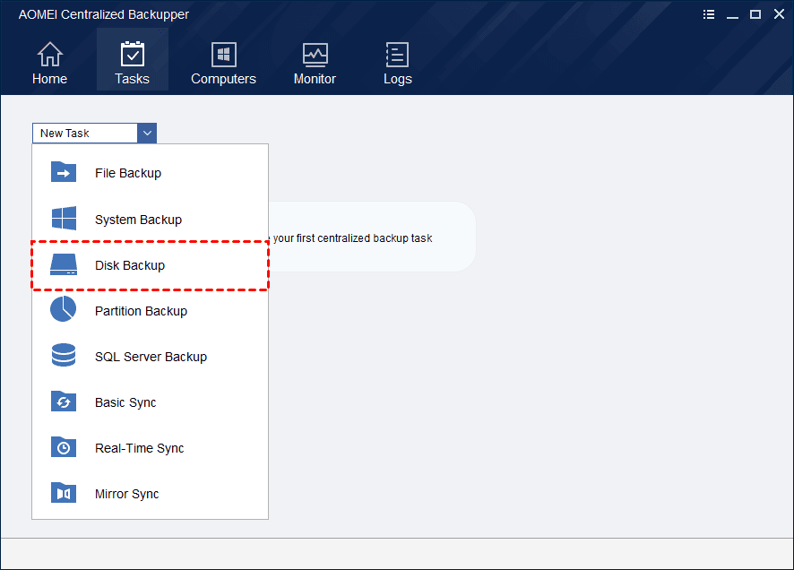Screen dimensions: 794x570
Task: Pick Mirror Sync option
Action: pos(150,494)
